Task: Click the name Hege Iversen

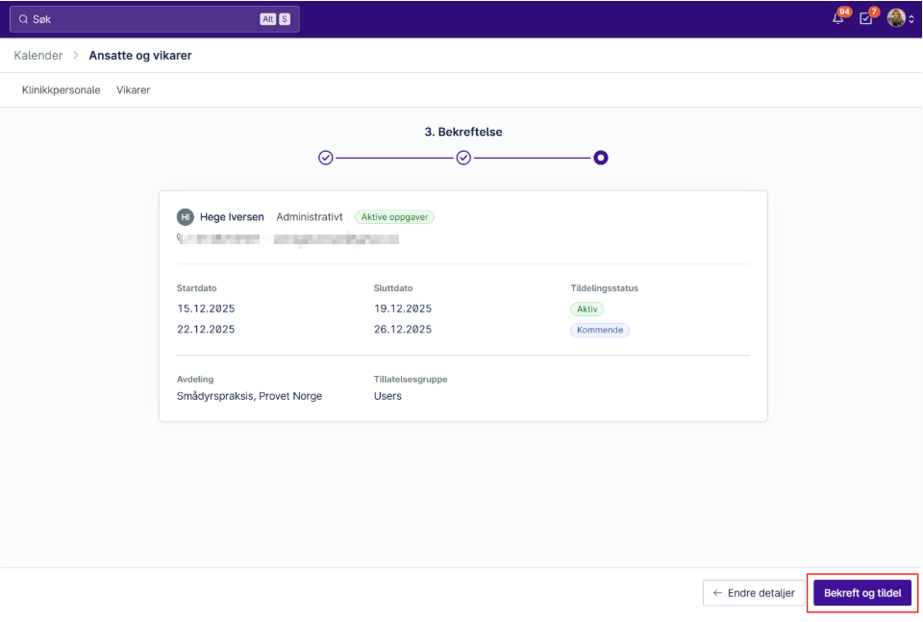Action: point(232,217)
